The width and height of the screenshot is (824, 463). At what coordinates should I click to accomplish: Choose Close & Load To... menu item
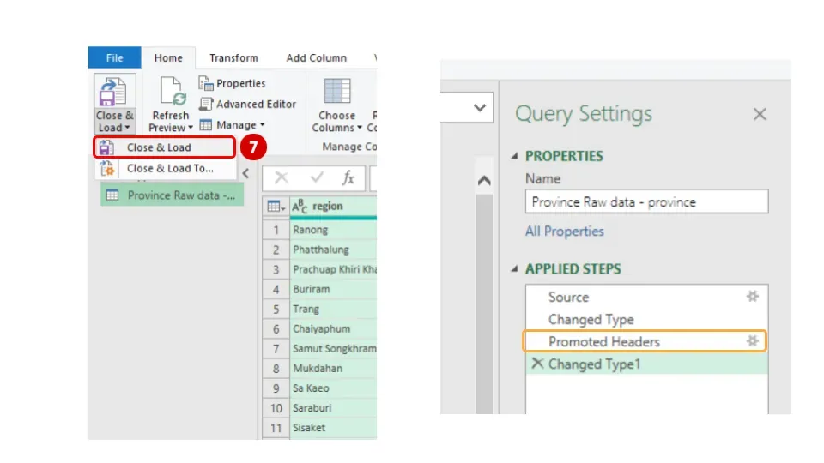tap(165, 169)
